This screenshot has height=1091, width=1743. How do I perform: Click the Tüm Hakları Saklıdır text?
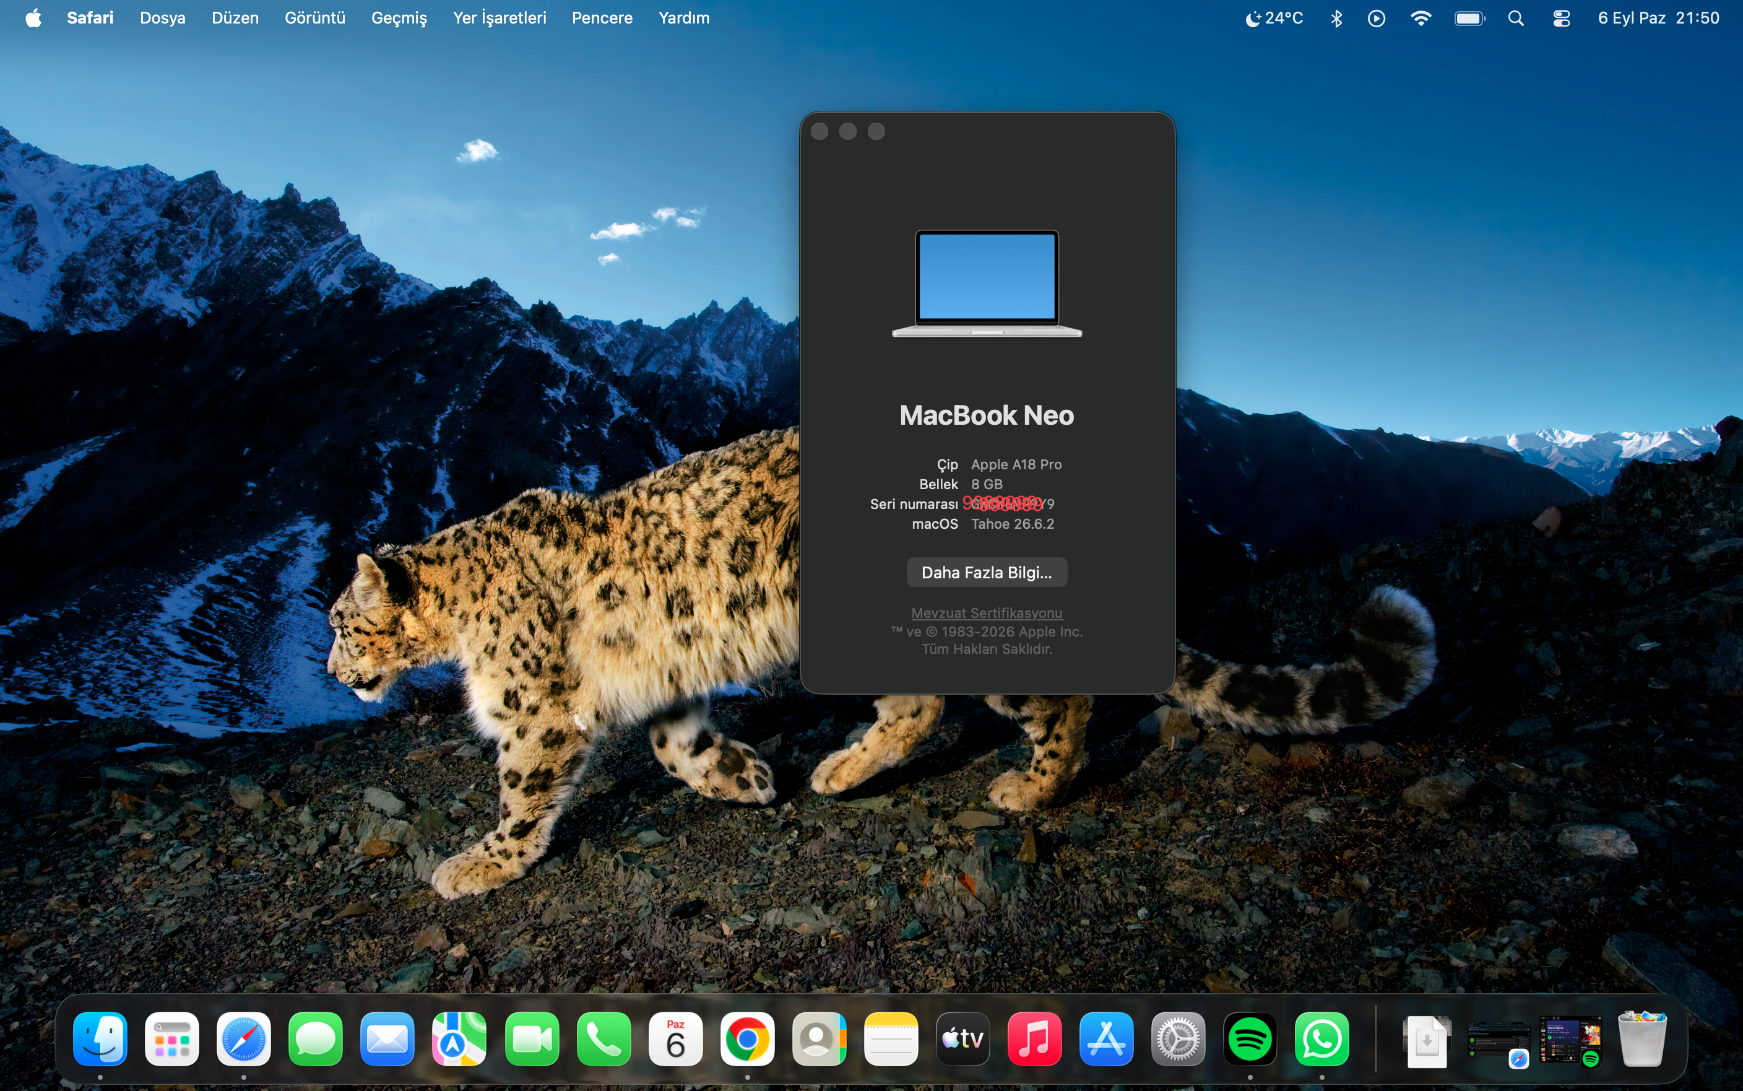tap(987, 649)
